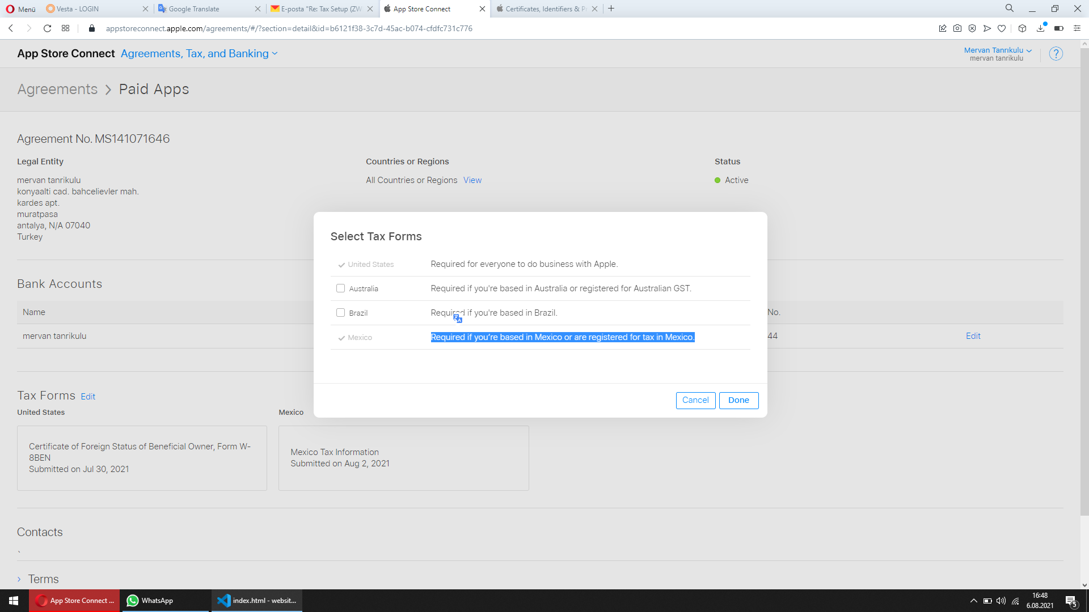This screenshot has width=1089, height=612.
Task: Expand the Agreements, Tax, and Banking dropdown
Action: coord(199,53)
